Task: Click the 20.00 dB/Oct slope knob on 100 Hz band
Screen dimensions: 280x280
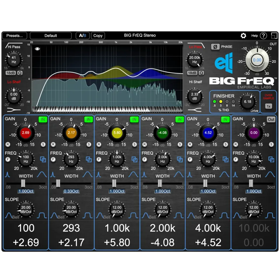Action: tap(26, 209)
